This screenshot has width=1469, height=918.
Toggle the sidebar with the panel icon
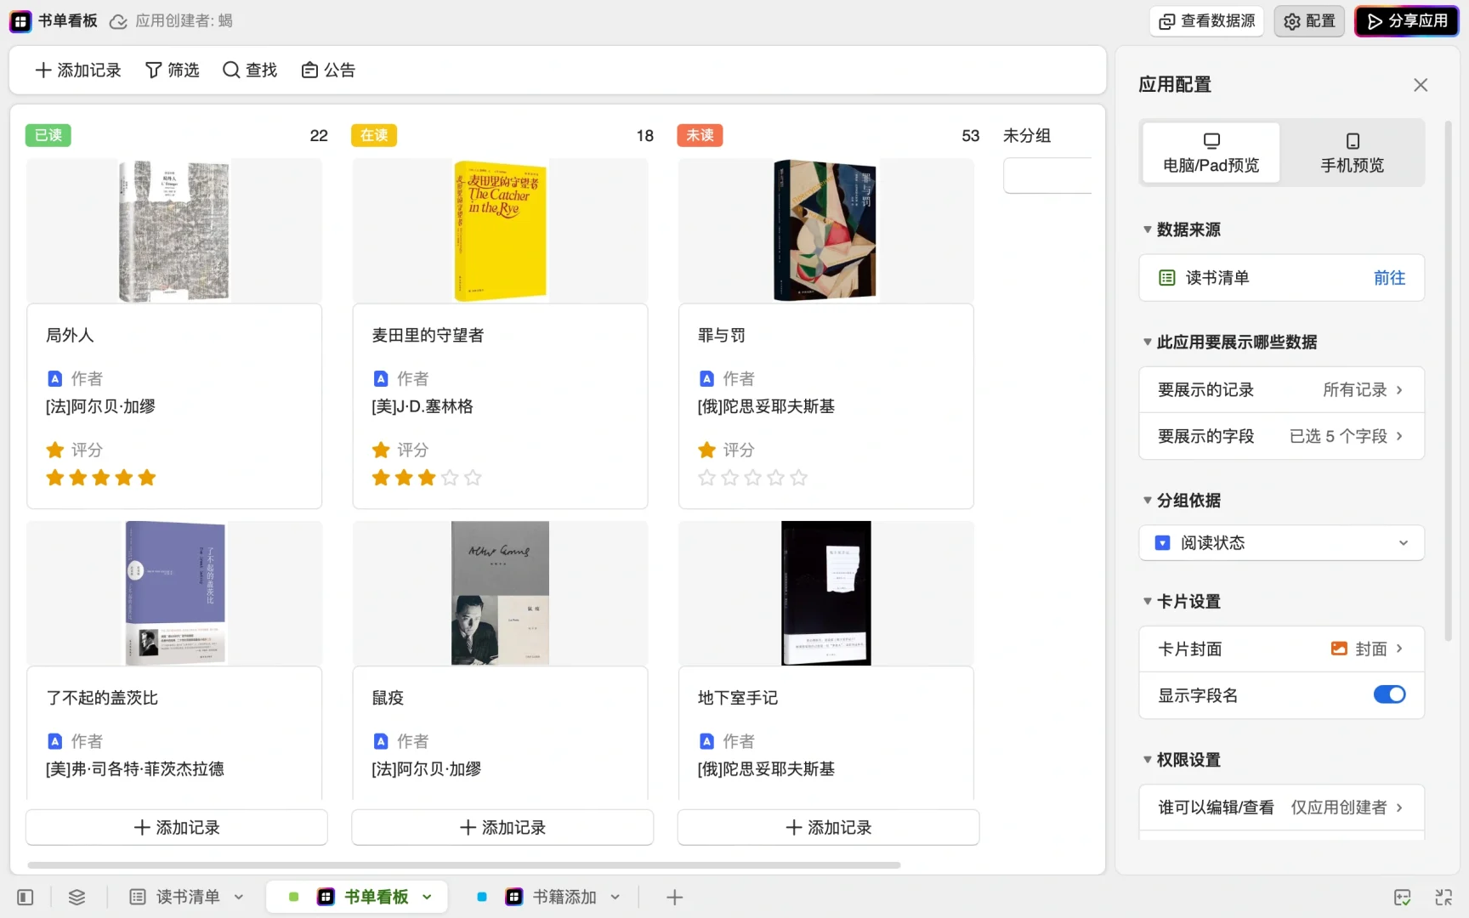24,897
